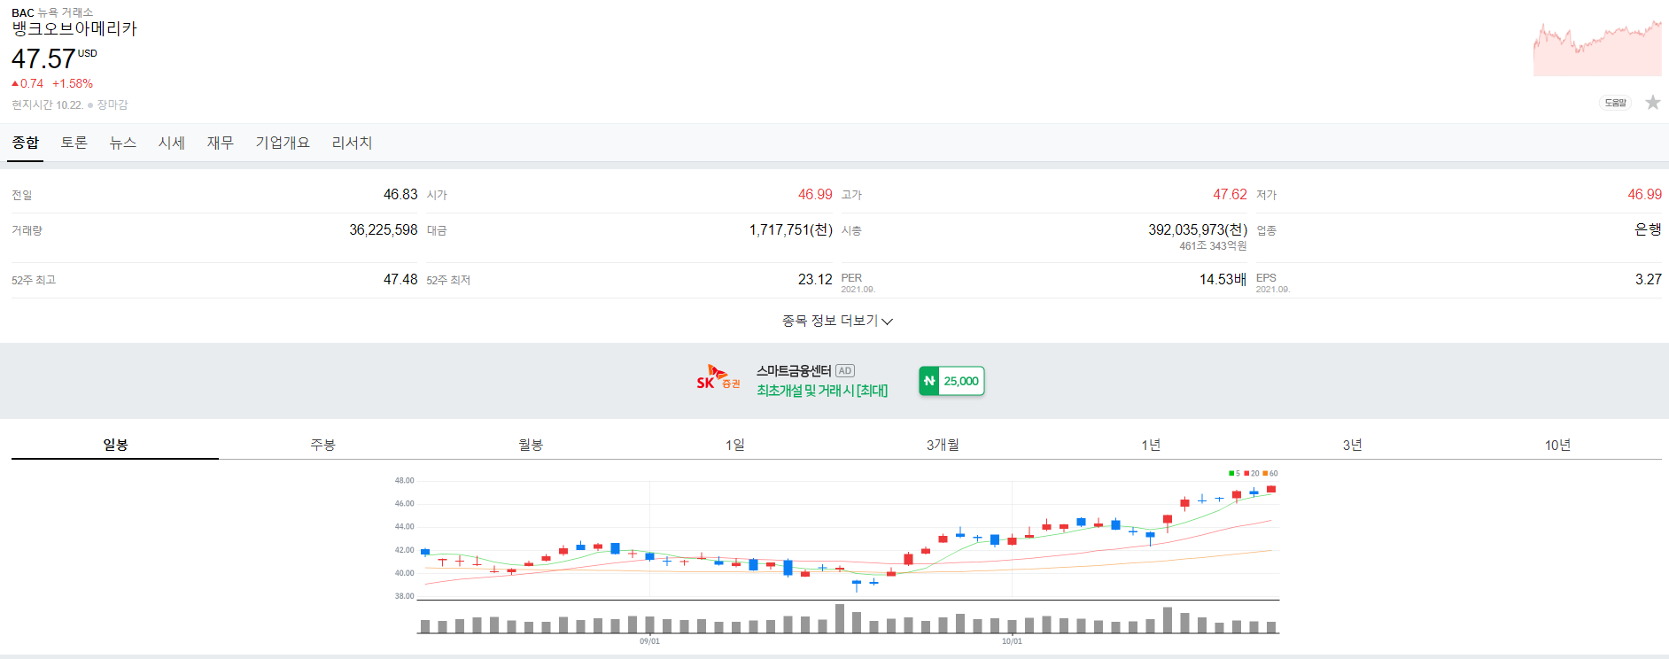Open the 뉴스 tab
1669x659 pixels.
[x=123, y=143]
